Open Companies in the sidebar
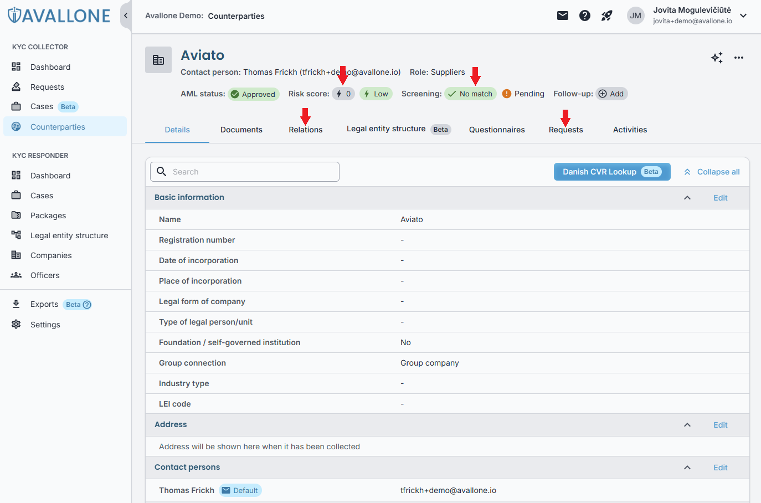The image size is (761, 503). tap(65, 255)
